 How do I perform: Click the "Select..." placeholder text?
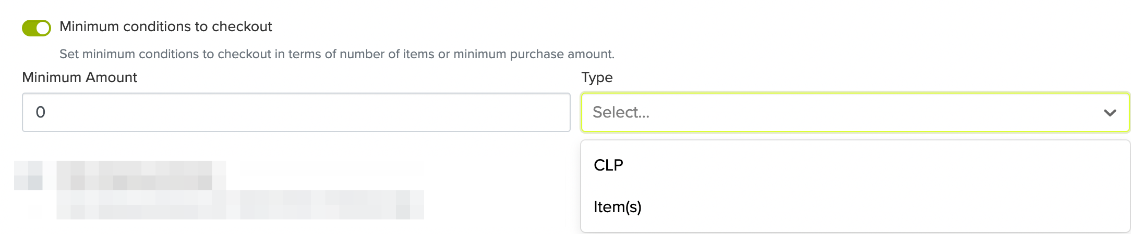point(621,112)
